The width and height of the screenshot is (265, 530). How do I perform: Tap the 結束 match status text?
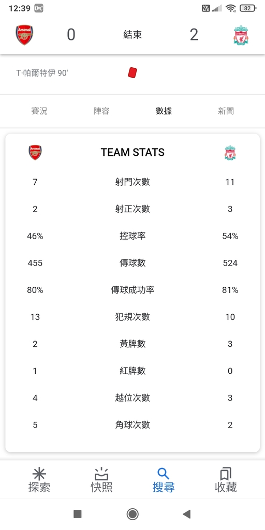click(132, 35)
